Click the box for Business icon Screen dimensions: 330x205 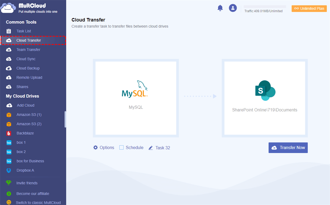(9, 161)
